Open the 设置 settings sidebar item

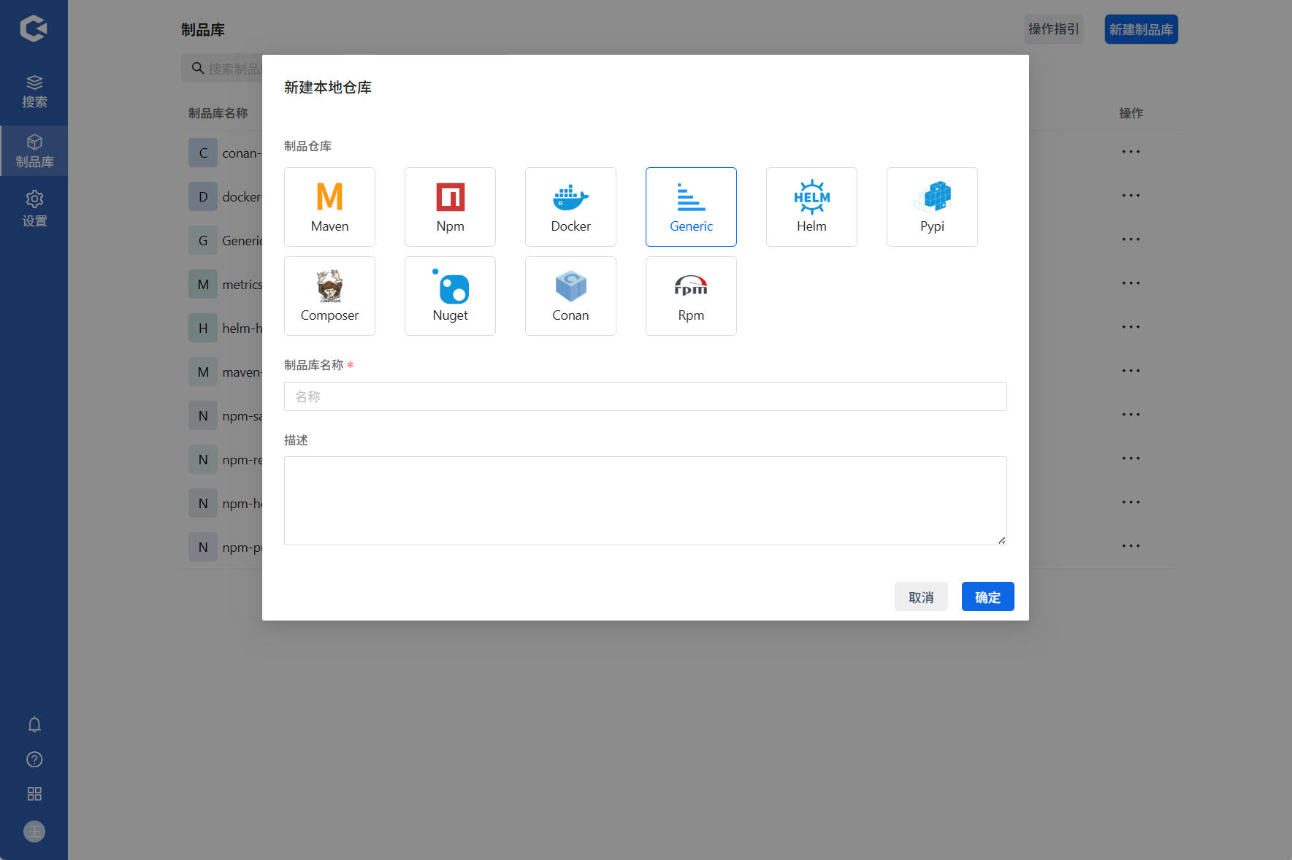click(34, 209)
